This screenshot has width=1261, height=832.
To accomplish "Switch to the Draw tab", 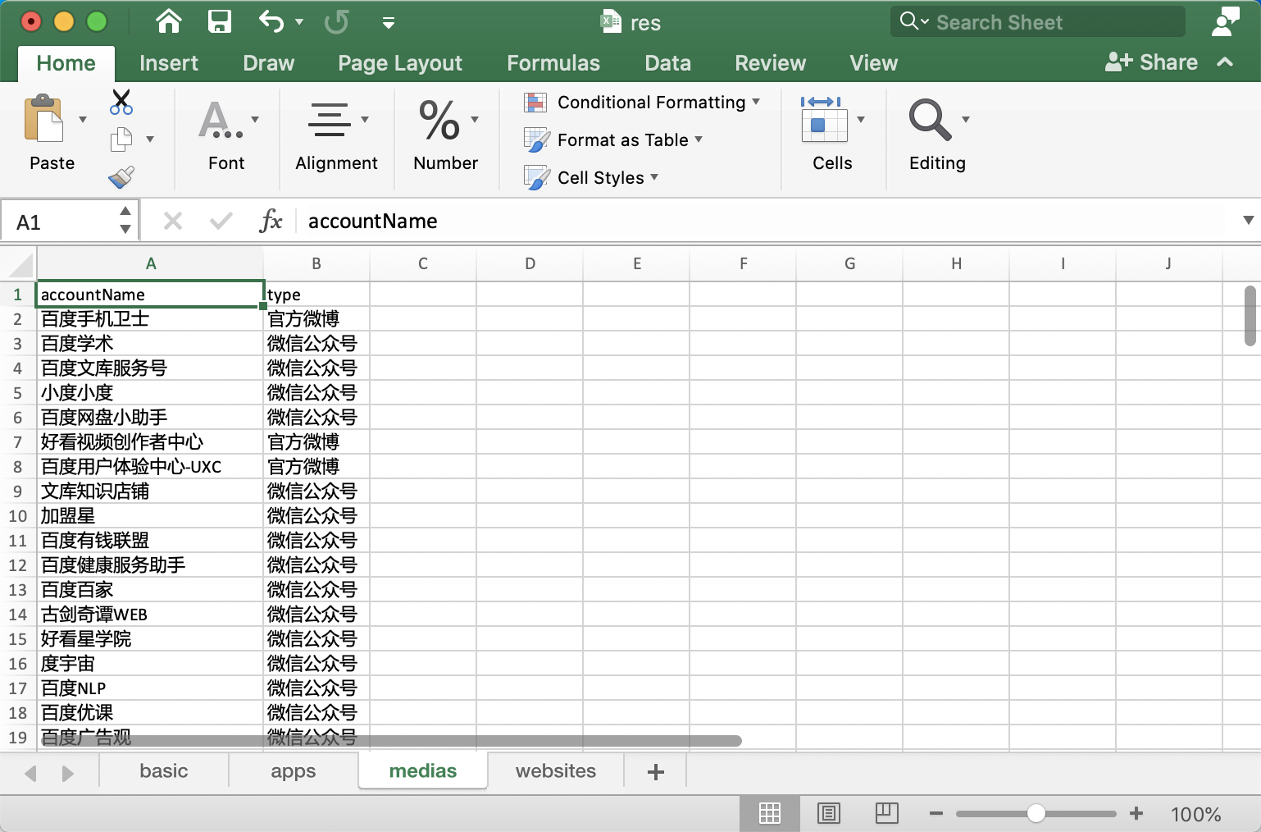I will [268, 63].
